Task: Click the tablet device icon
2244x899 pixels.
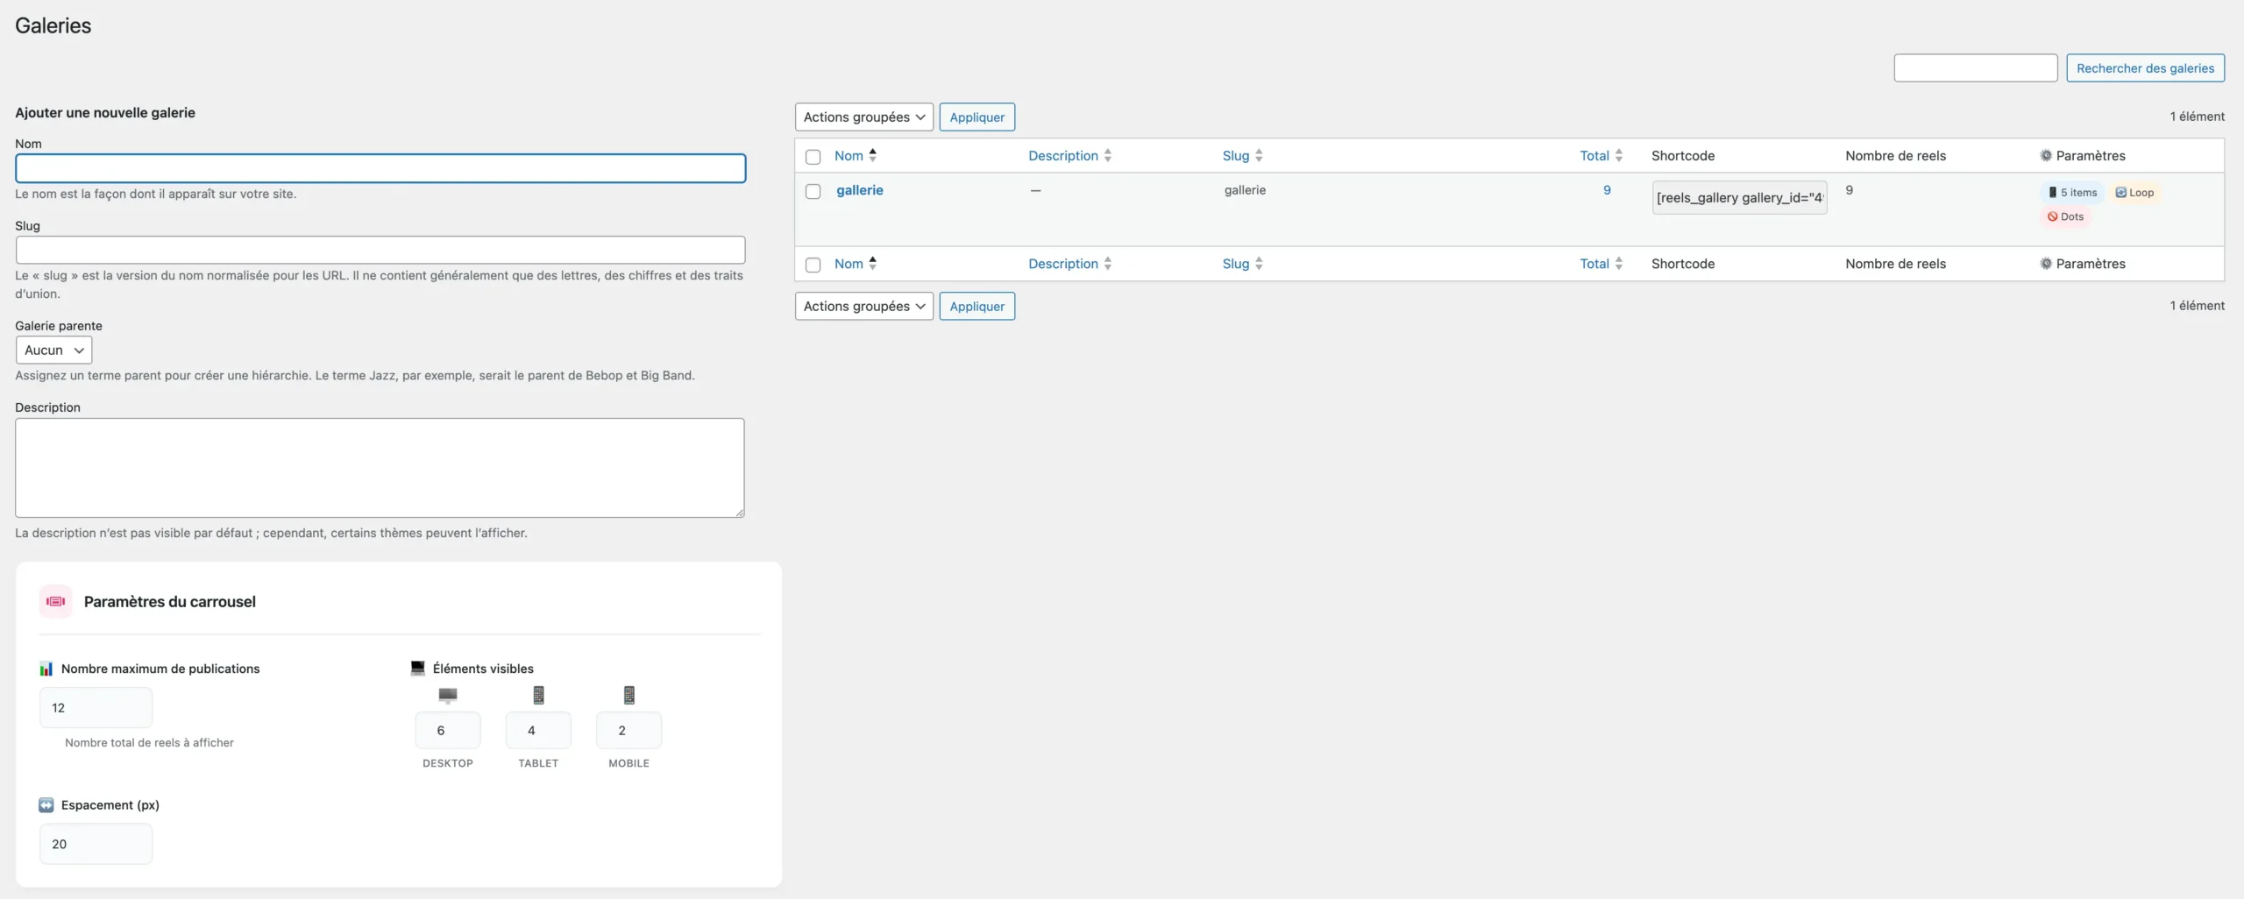Action: pos(538,695)
